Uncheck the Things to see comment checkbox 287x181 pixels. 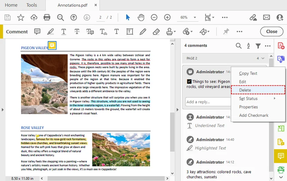point(189,82)
